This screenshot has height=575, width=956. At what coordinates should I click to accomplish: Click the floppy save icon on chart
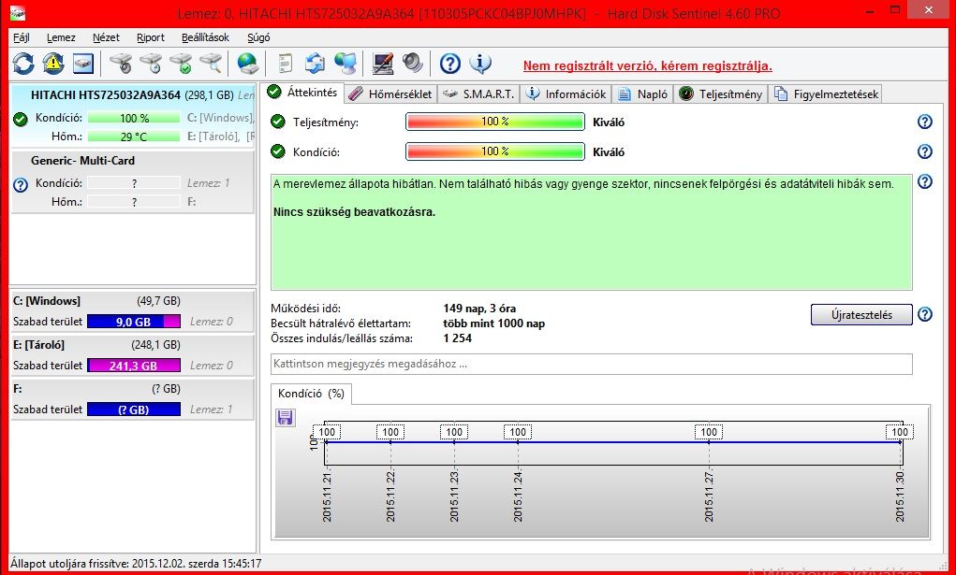point(285,417)
